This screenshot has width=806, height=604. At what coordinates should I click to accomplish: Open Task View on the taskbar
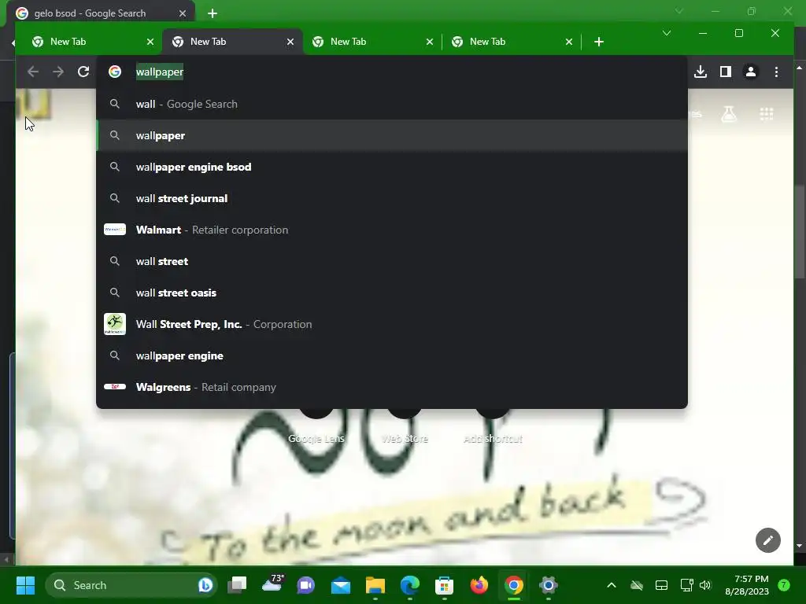click(238, 585)
